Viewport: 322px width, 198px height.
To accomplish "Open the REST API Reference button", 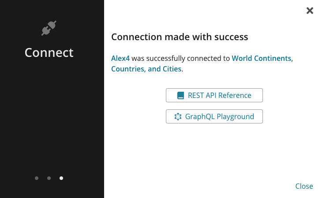I will tap(214, 95).
